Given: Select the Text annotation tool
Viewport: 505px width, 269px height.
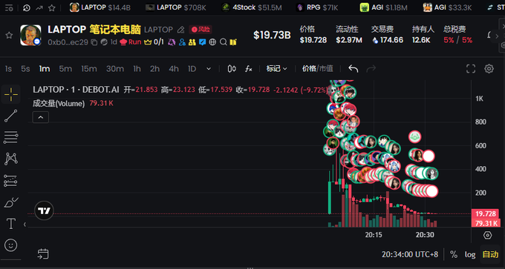Looking at the screenshot, I should click(x=11, y=224).
